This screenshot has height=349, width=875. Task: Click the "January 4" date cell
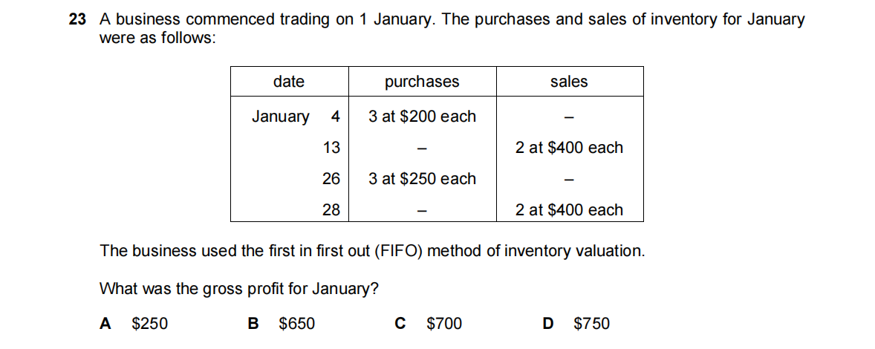click(x=295, y=117)
